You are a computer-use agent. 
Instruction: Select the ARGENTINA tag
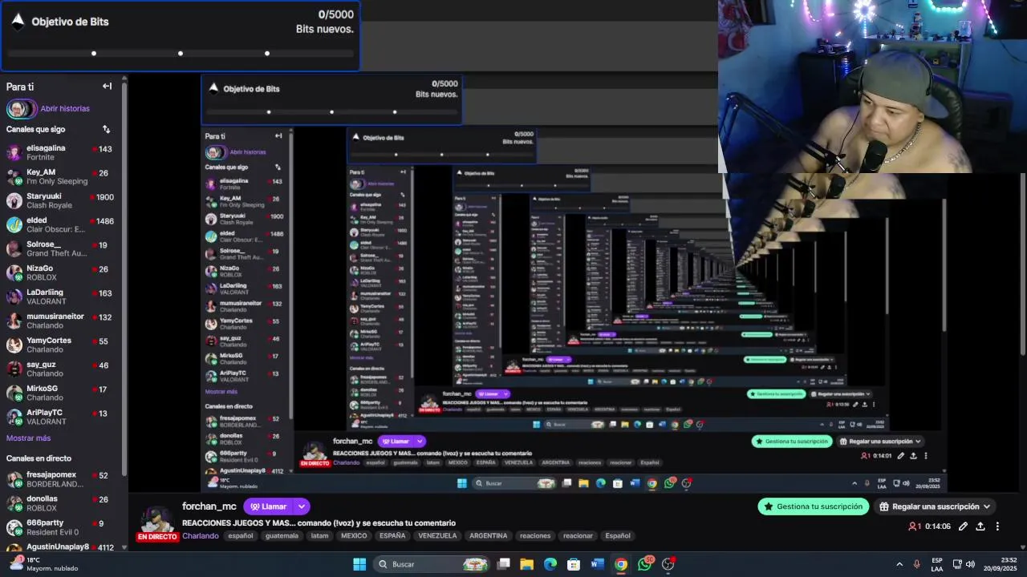pos(489,536)
